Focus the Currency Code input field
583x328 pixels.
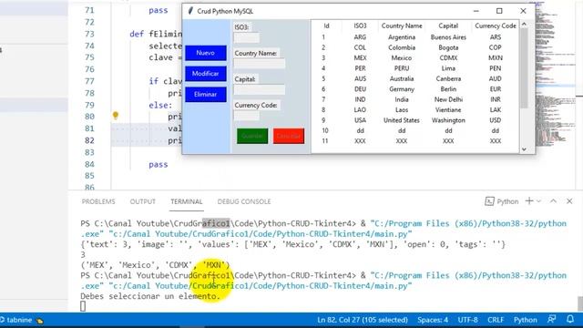point(247,116)
